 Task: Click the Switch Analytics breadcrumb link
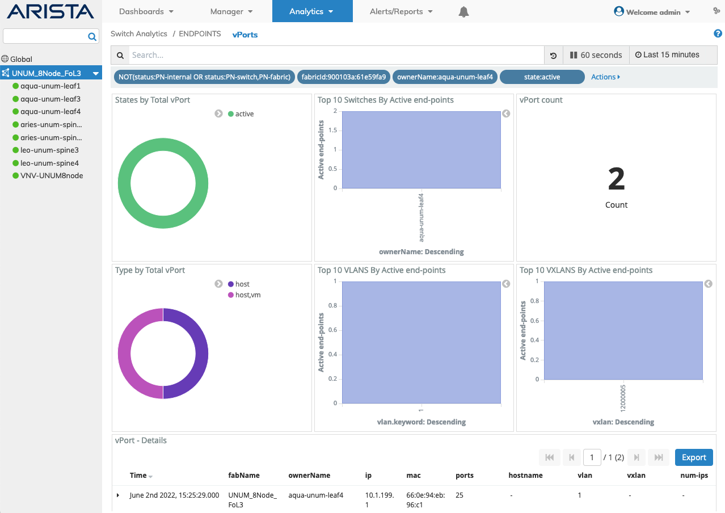click(x=139, y=34)
